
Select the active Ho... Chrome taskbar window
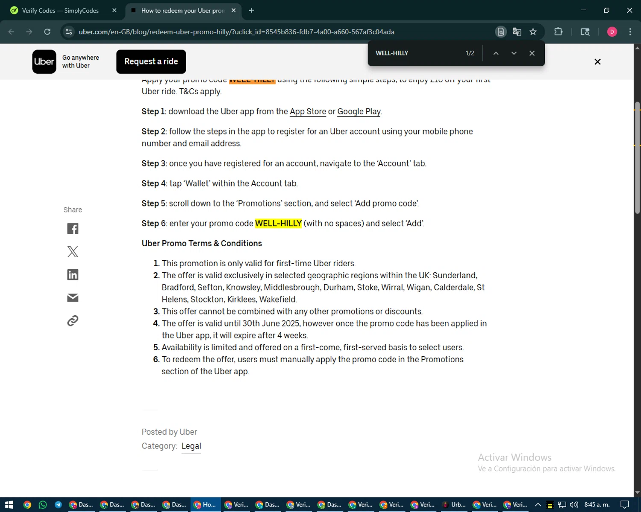[206, 505]
